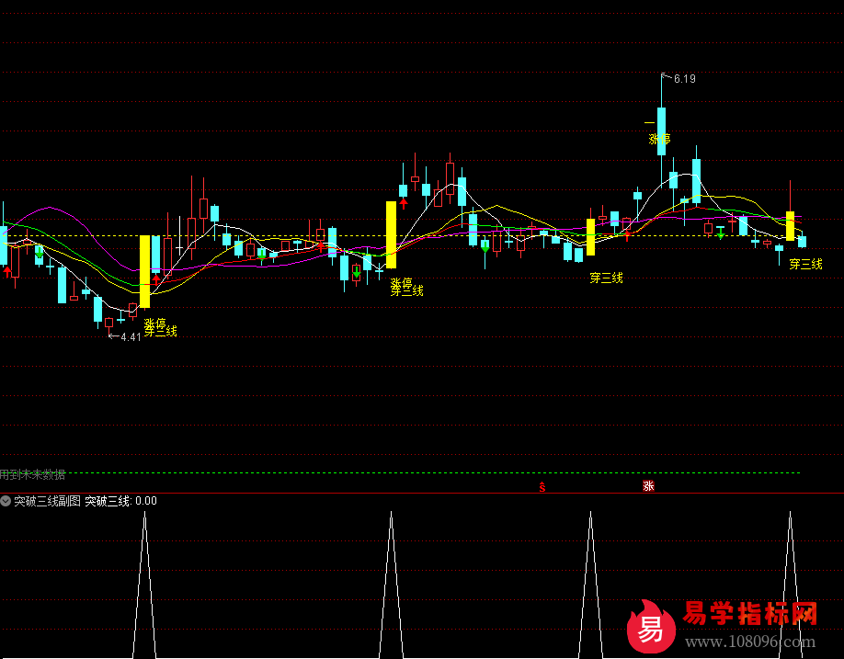The width and height of the screenshot is (844, 659).
Task: Select the rightmost yellow signal candle
Action: click(x=790, y=226)
